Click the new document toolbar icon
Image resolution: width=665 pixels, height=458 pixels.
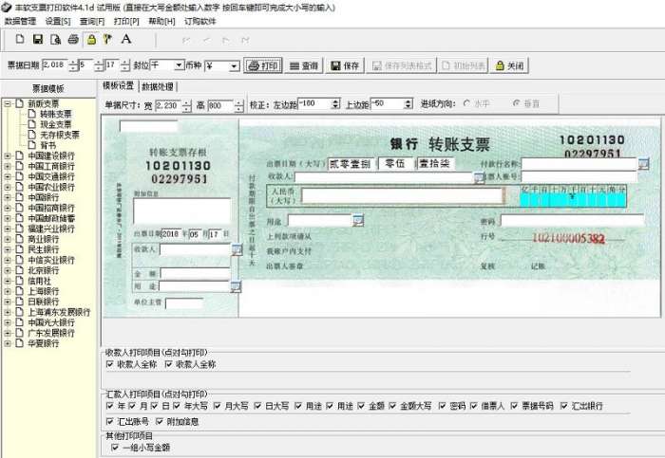[x=20, y=40]
